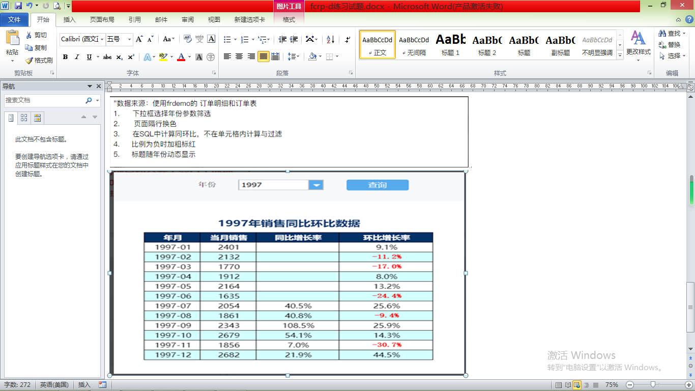Toggle Italic formatting
Viewport: 695px width, 391px height.
point(77,57)
